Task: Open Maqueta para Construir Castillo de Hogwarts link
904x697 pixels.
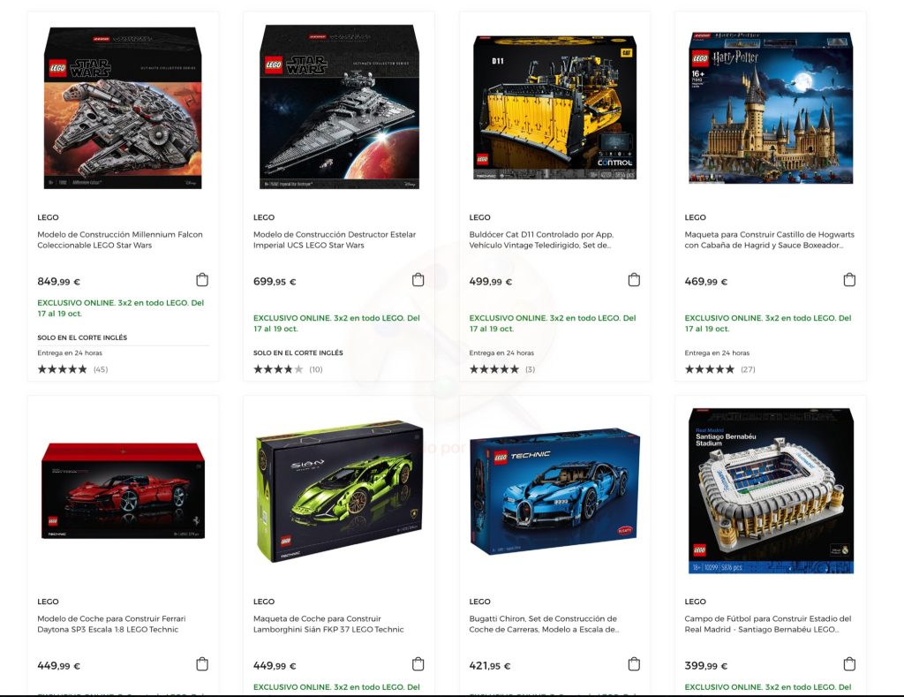Action: pos(769,239)
